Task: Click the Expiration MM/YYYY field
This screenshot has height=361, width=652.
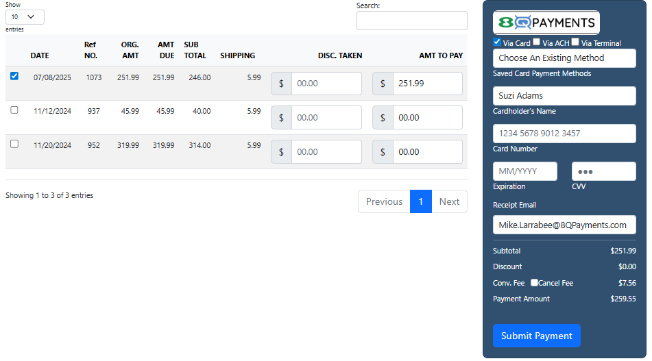Action: click(x=524, y=171)
